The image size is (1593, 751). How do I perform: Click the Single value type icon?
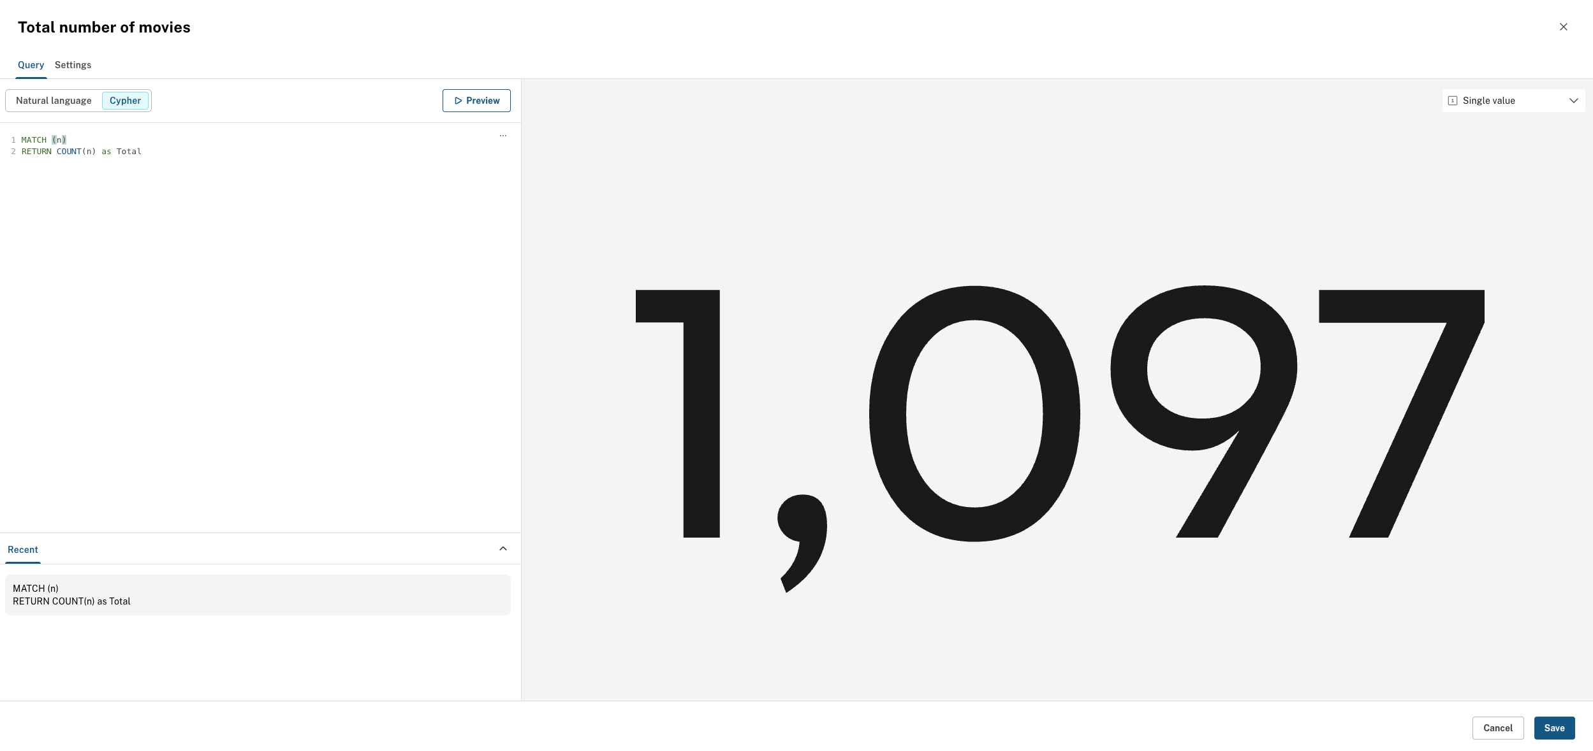coord(1453,101)
